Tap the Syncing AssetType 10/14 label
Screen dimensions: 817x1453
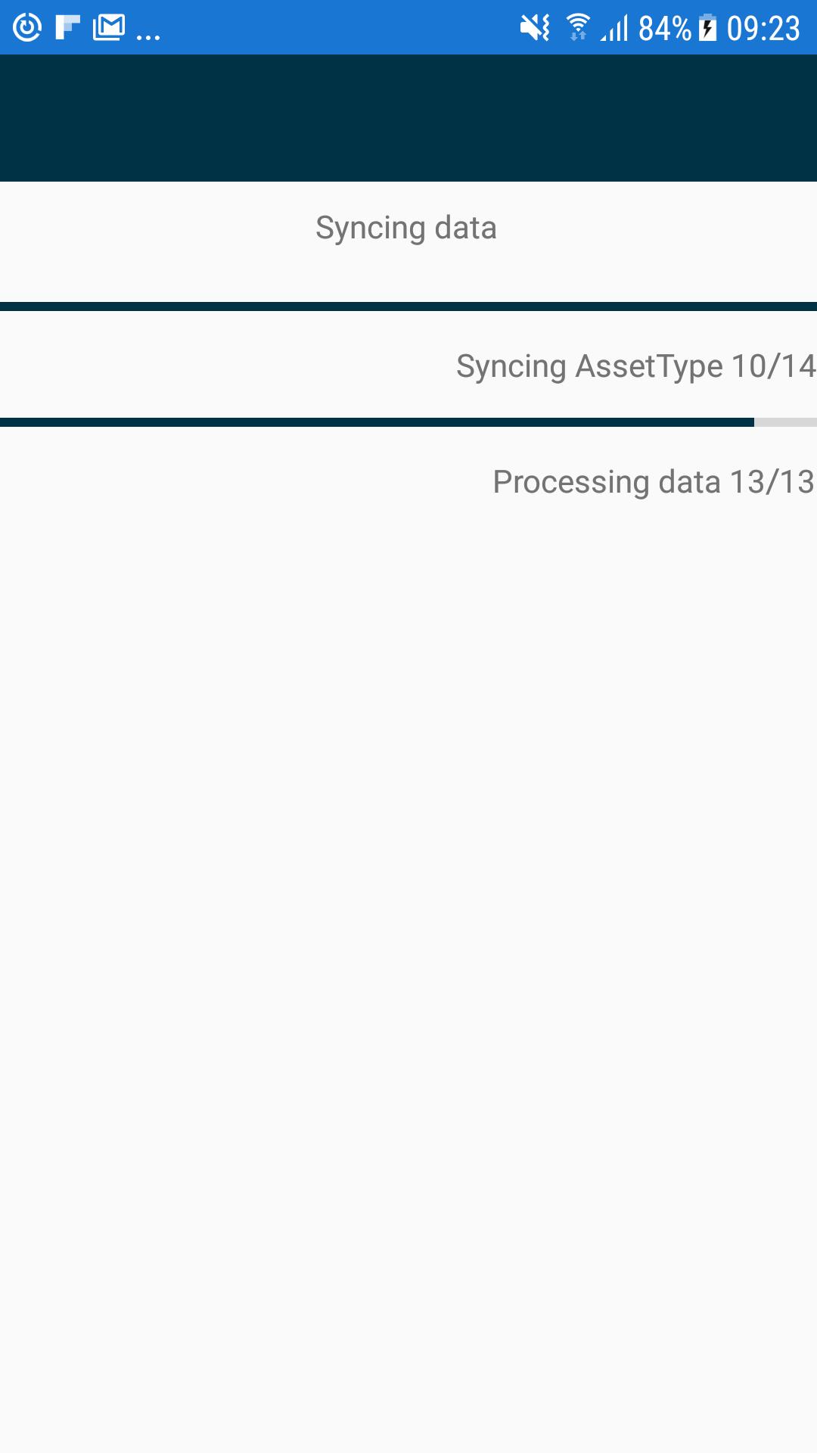tap(635, 366)
